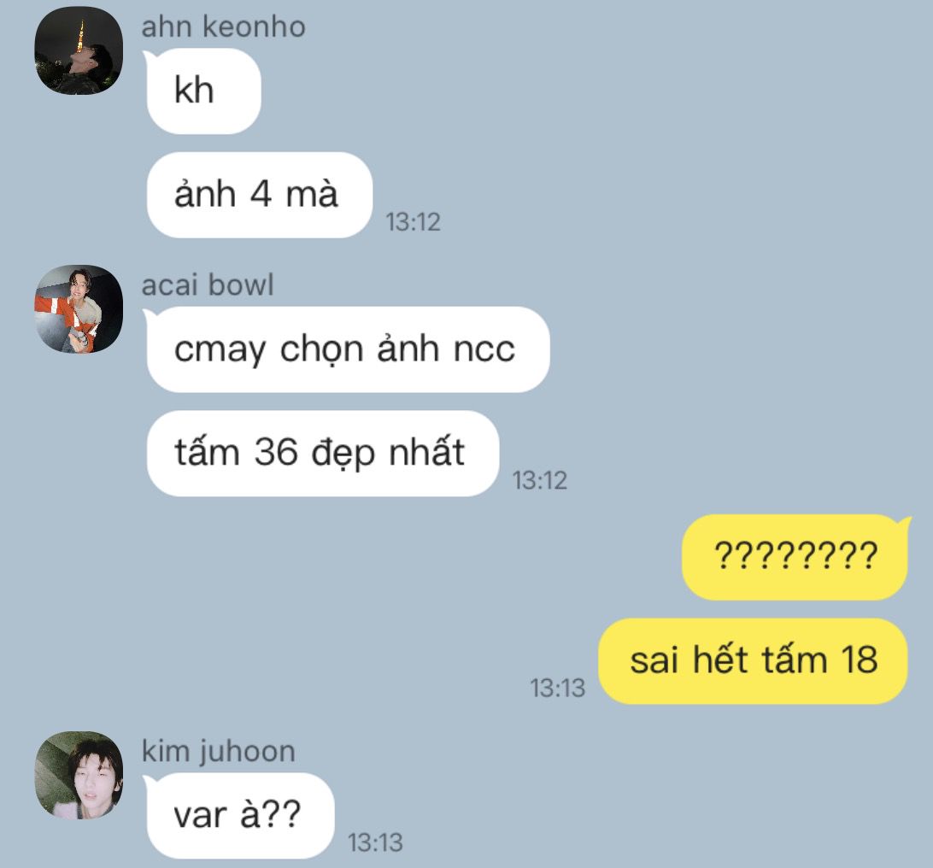Click the sender name acai bowl
Screen dimensions: 933x868
pos(207,285)
